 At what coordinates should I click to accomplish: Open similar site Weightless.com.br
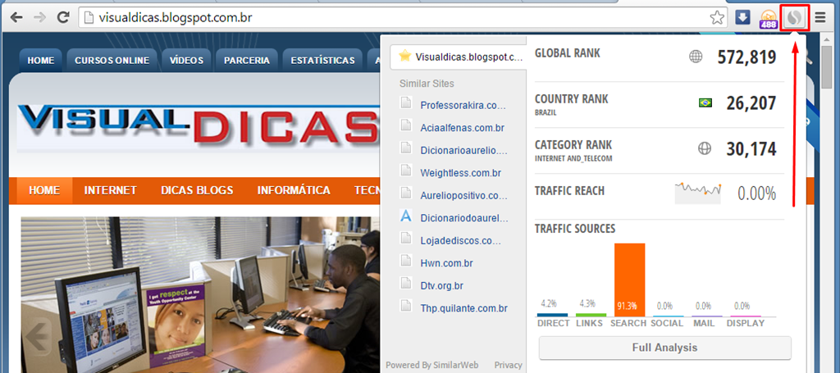(461, 173)
